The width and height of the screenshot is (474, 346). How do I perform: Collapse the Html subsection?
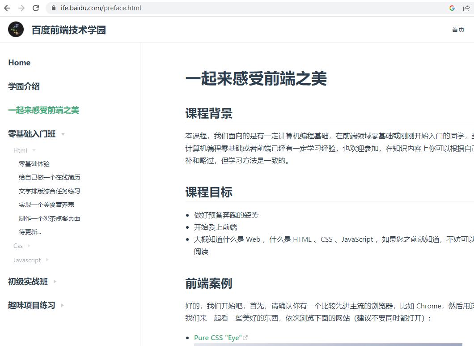(34, 150)
